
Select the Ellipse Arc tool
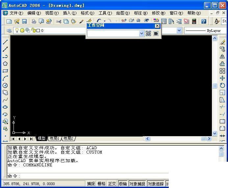click(5, 114)
